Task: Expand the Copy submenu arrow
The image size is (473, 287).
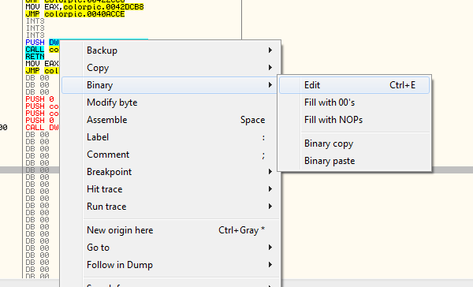Action: (x=270, y=68)
